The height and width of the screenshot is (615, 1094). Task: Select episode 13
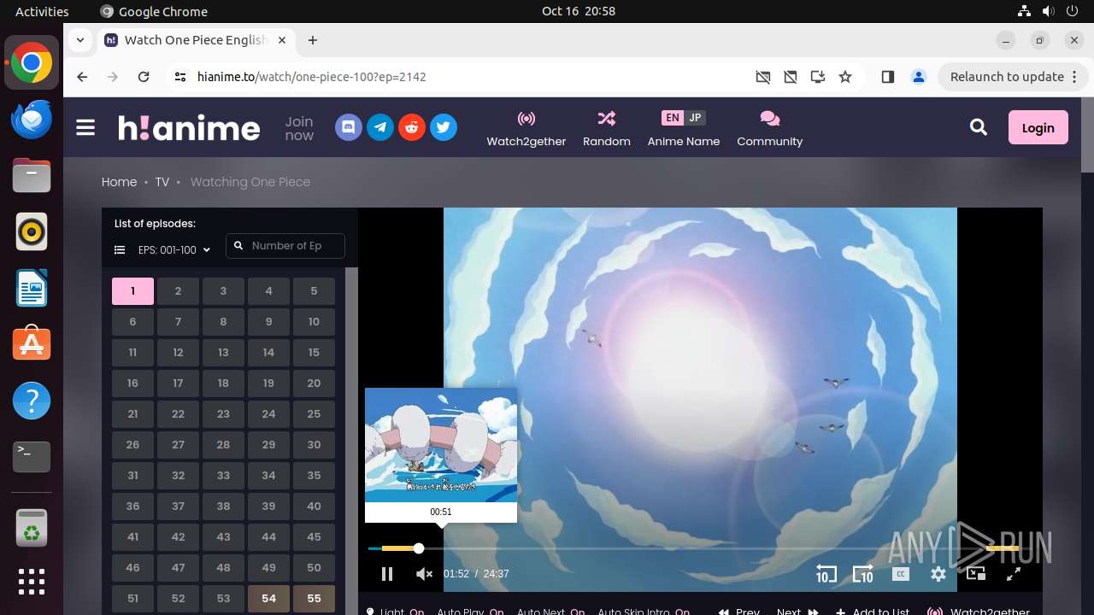223,353
